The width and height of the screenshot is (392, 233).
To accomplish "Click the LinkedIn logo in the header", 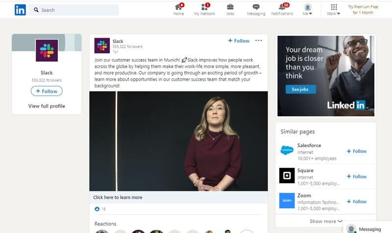I will (x=20, y=10).
